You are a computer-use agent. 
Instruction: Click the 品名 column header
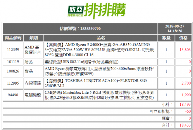pos(101,38)
